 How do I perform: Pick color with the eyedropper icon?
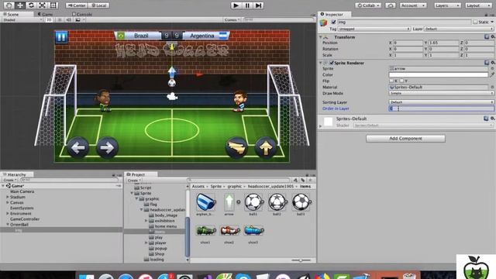[x=492, y=74]
